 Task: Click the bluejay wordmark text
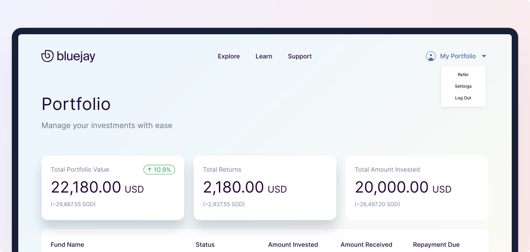76,57
